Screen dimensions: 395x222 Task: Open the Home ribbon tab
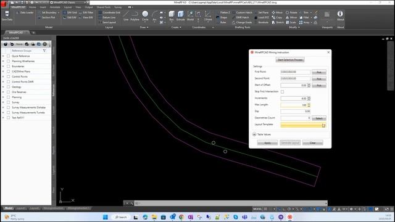tap(32, 7)
